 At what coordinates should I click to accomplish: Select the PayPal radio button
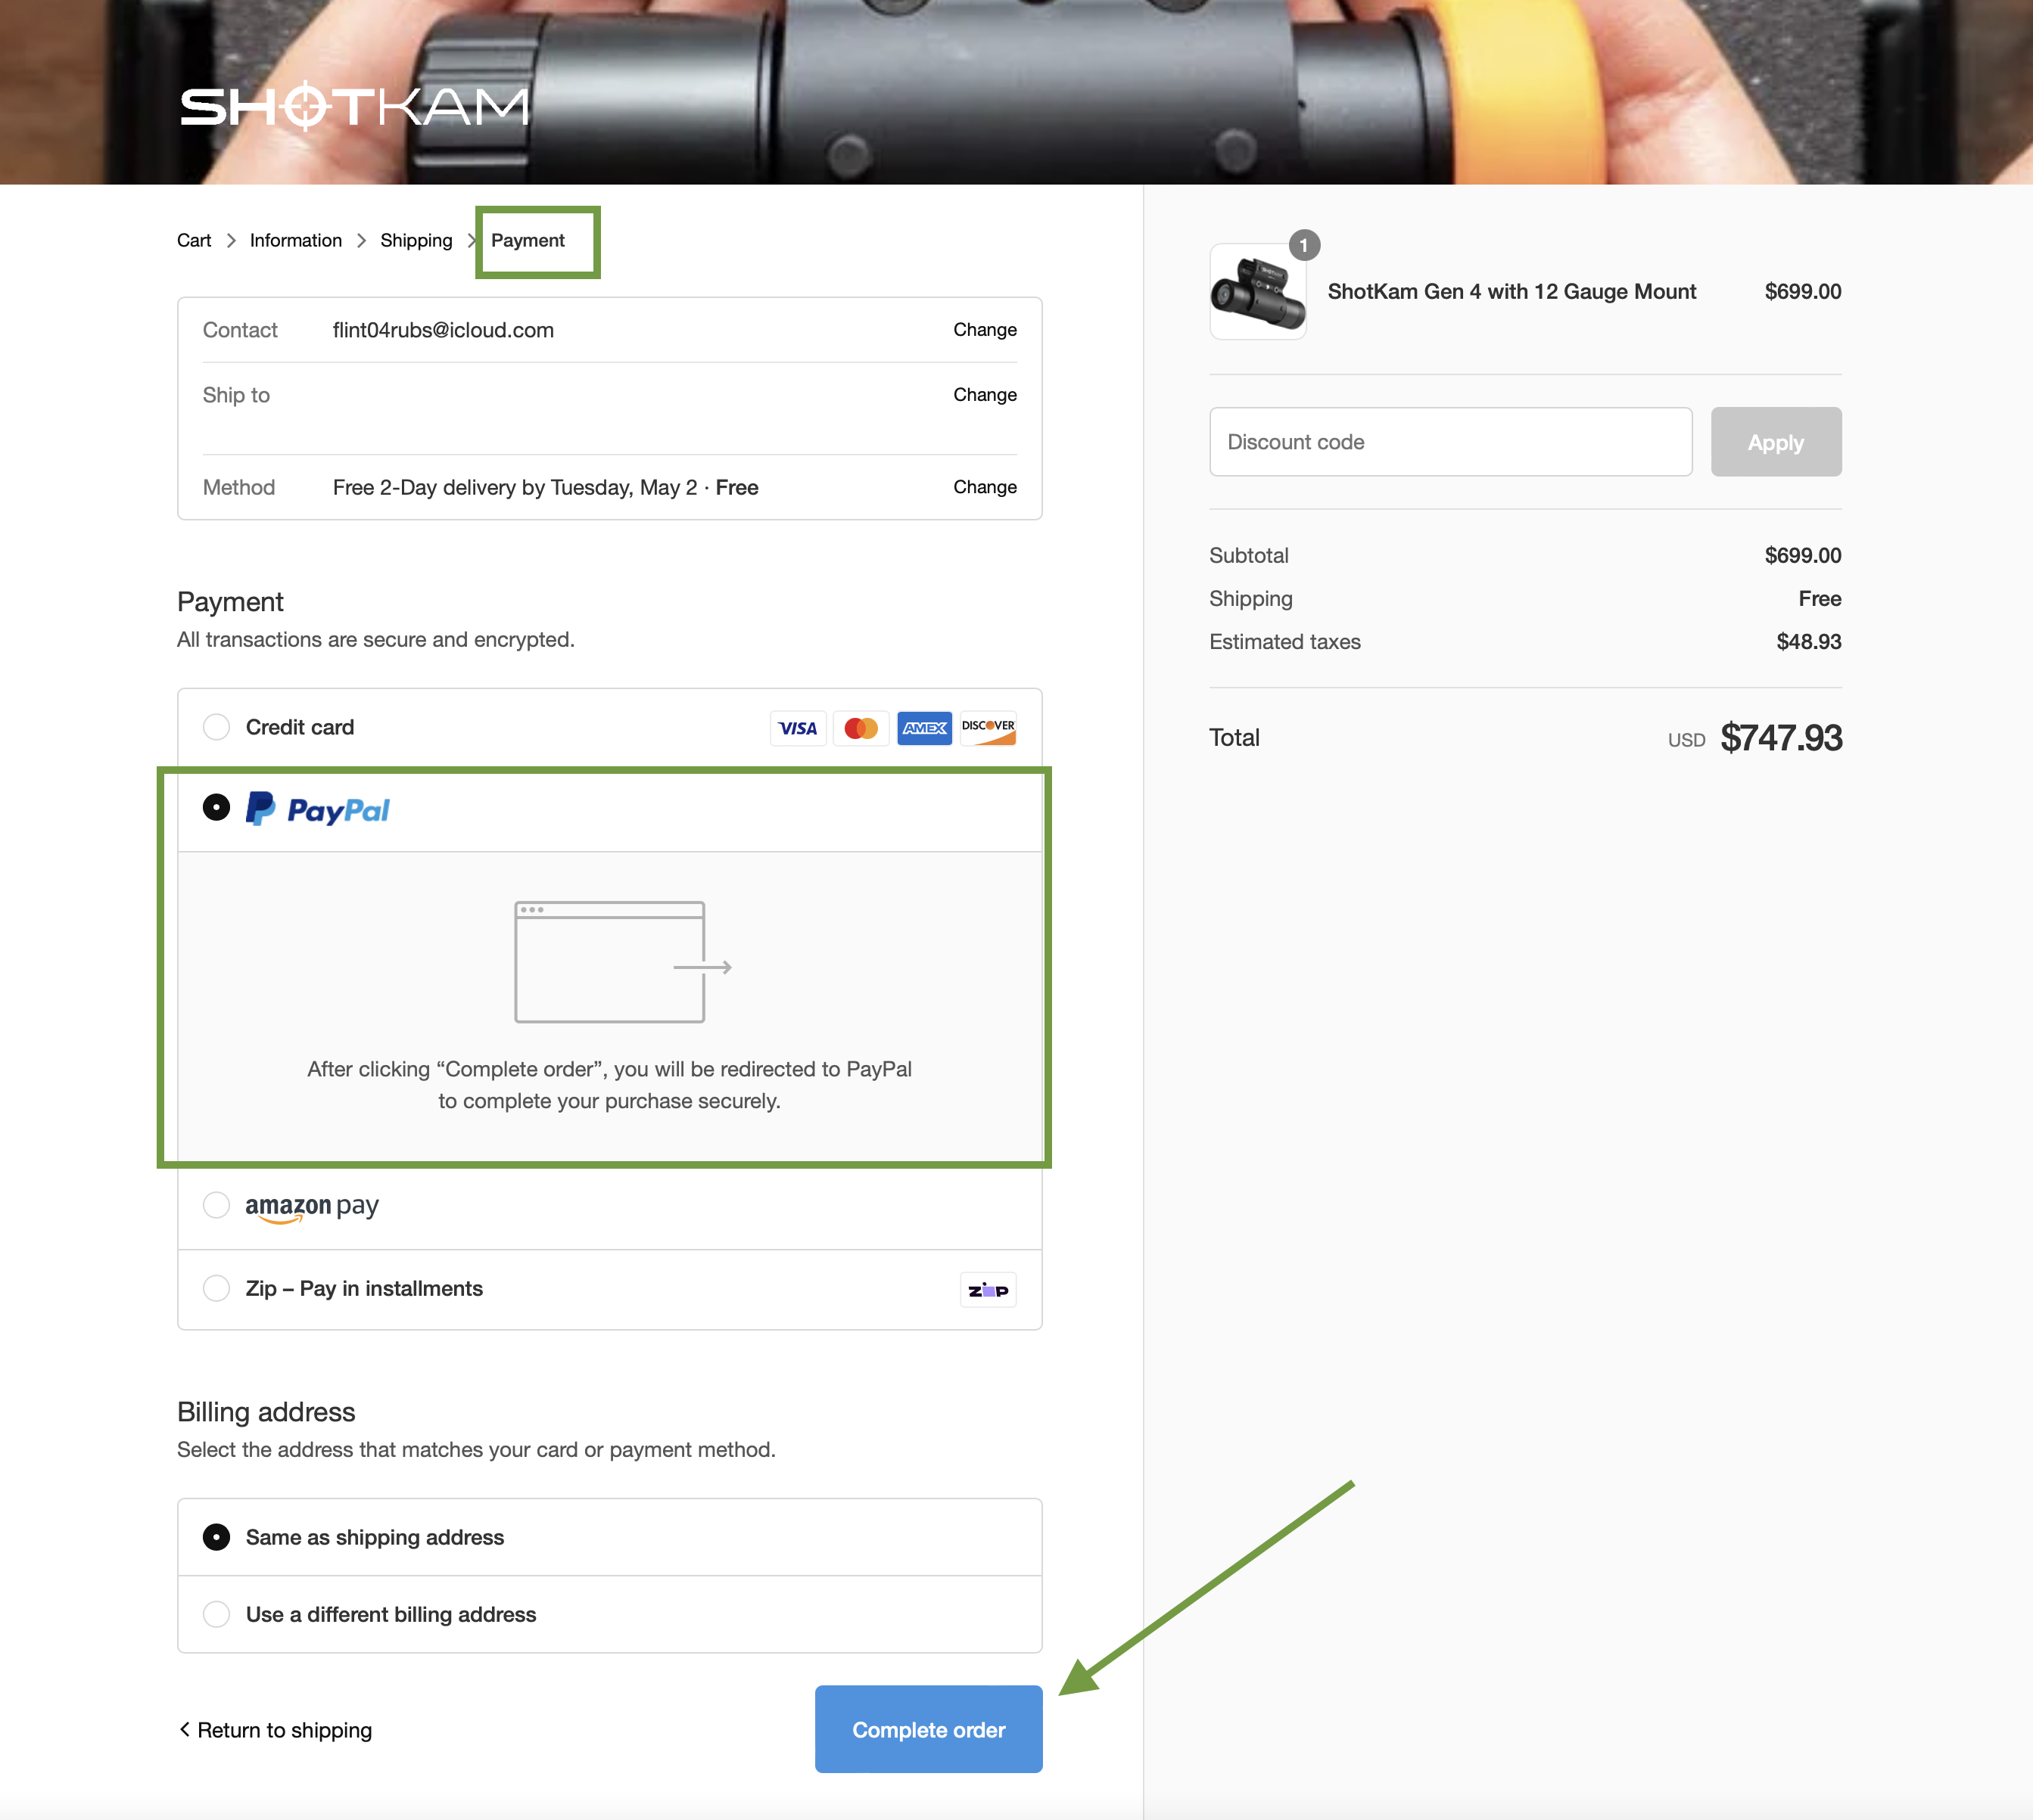click(216, 807)
